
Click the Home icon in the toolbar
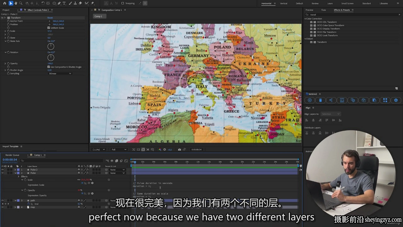4,3
